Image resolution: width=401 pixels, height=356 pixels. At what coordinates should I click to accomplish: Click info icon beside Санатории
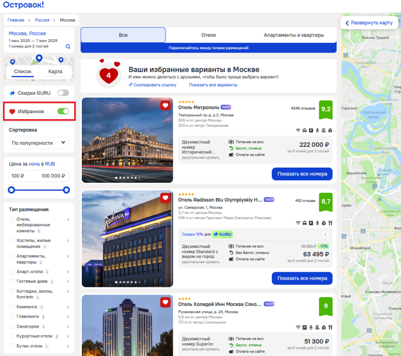(x=43, y=327)
